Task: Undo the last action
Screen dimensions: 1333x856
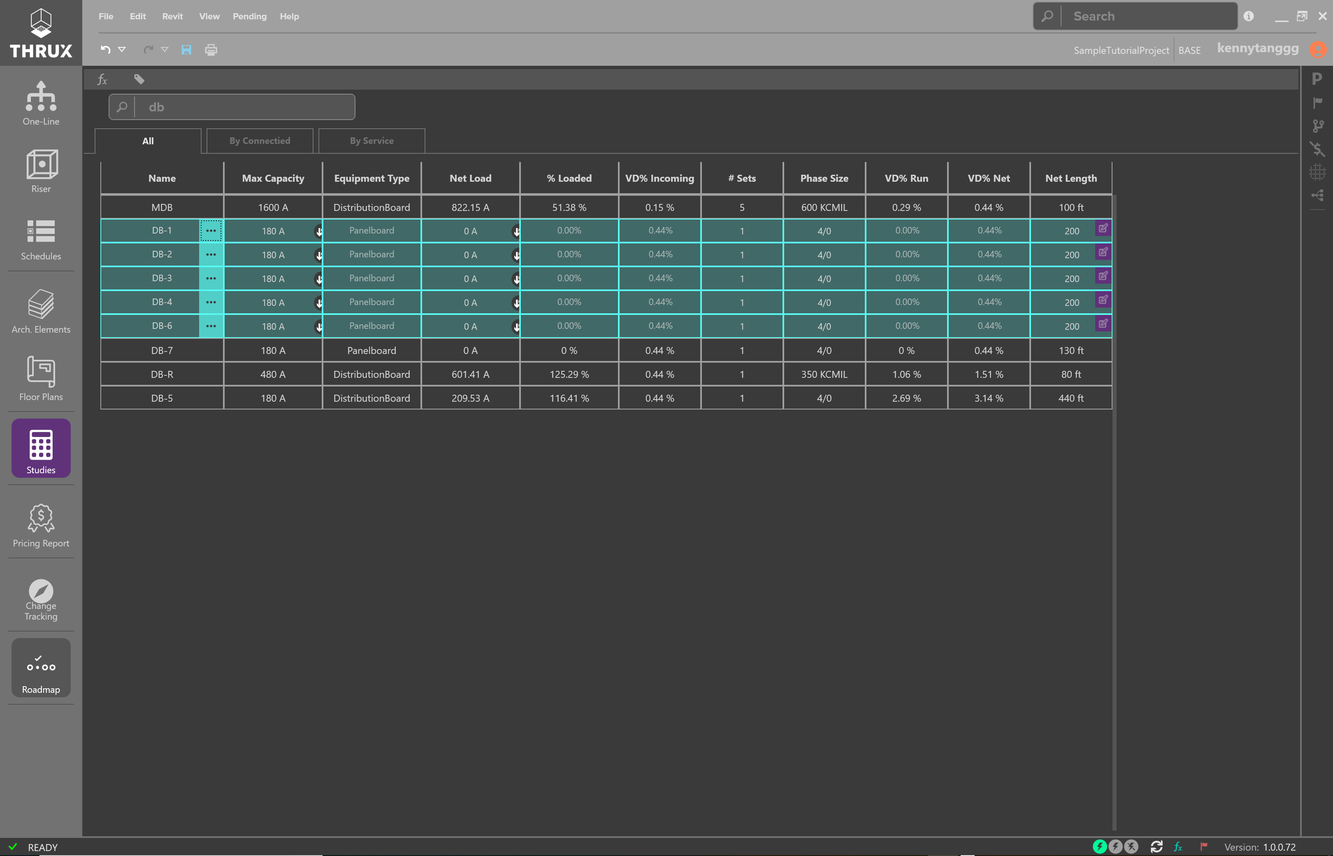Action: click(x=105, y=49)
